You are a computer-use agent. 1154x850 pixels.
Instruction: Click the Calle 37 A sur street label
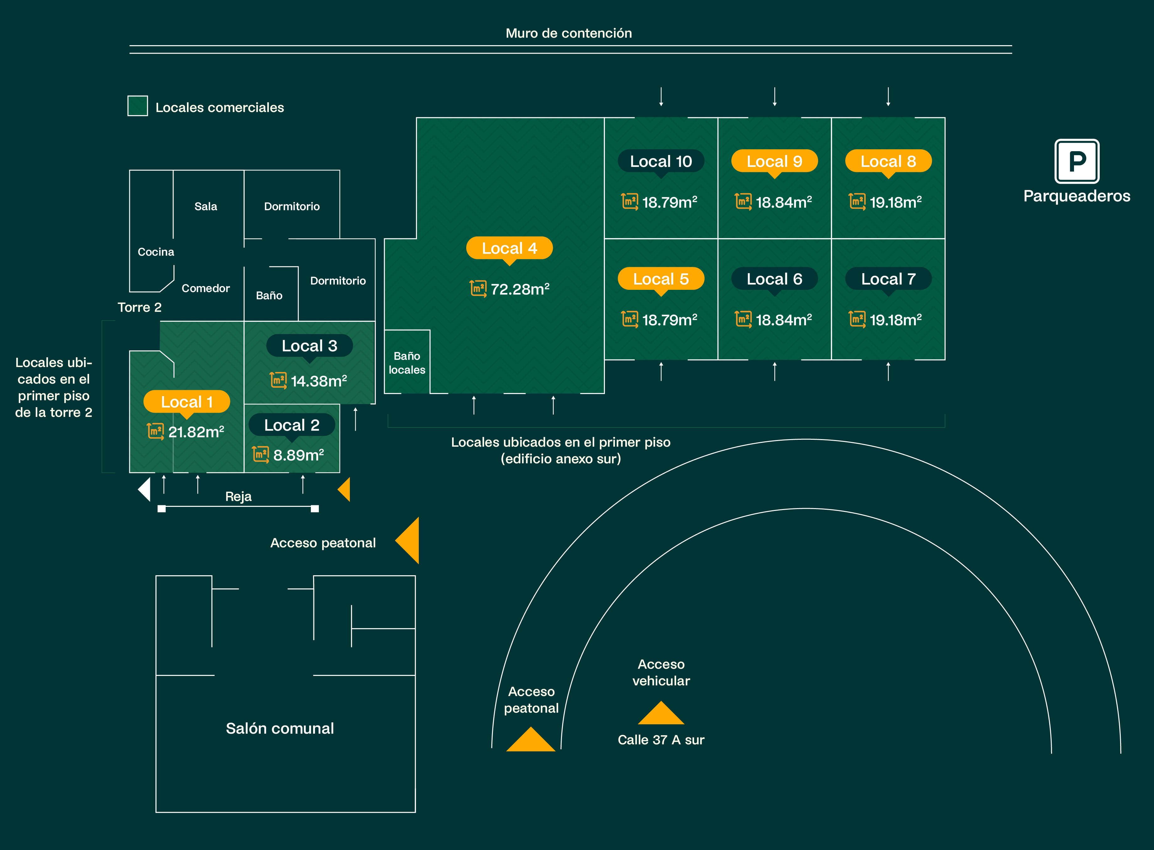point(661,739)
